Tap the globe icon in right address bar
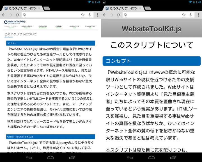Viewport: 202px width, 162px height. 125,15
